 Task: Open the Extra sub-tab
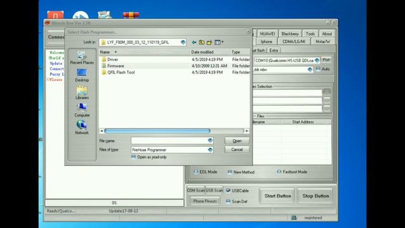click(273, 51)
